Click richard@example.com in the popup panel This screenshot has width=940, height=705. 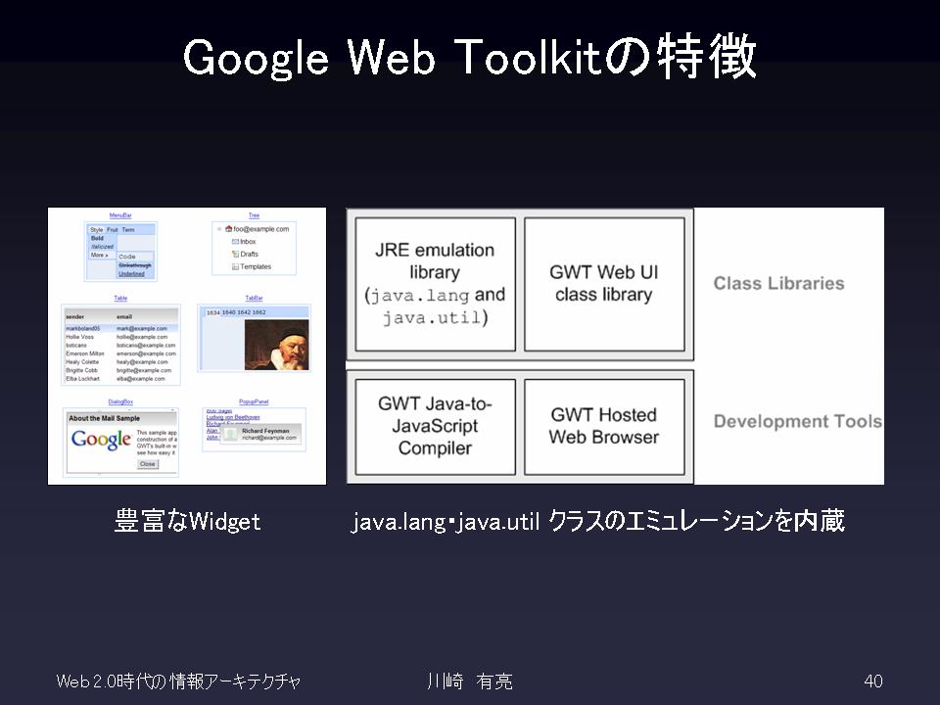coord(269,439)
